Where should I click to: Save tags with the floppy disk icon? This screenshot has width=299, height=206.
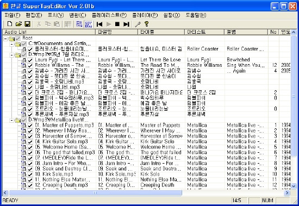(x=28, y=24)
